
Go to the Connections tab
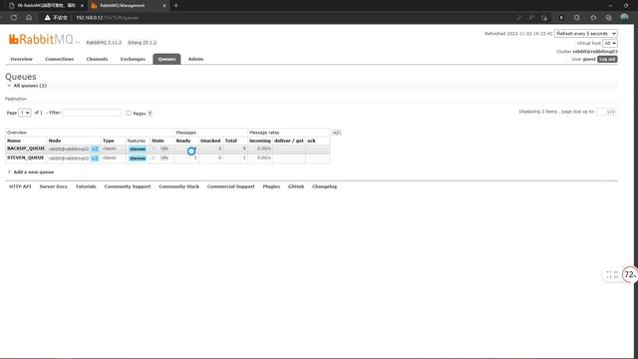pyautogui.click(x=60, y=59)
